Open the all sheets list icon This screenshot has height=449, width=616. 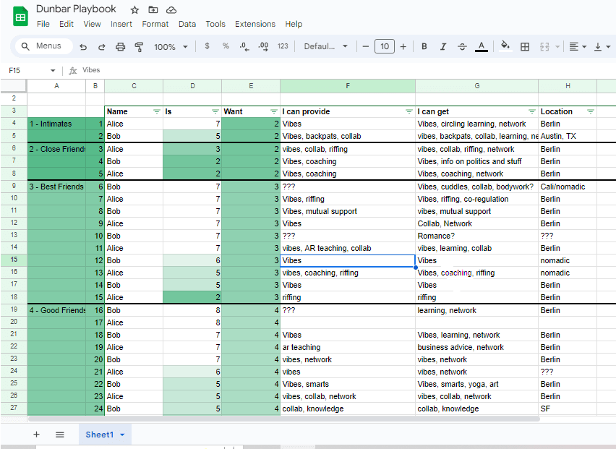coord(60,435)
